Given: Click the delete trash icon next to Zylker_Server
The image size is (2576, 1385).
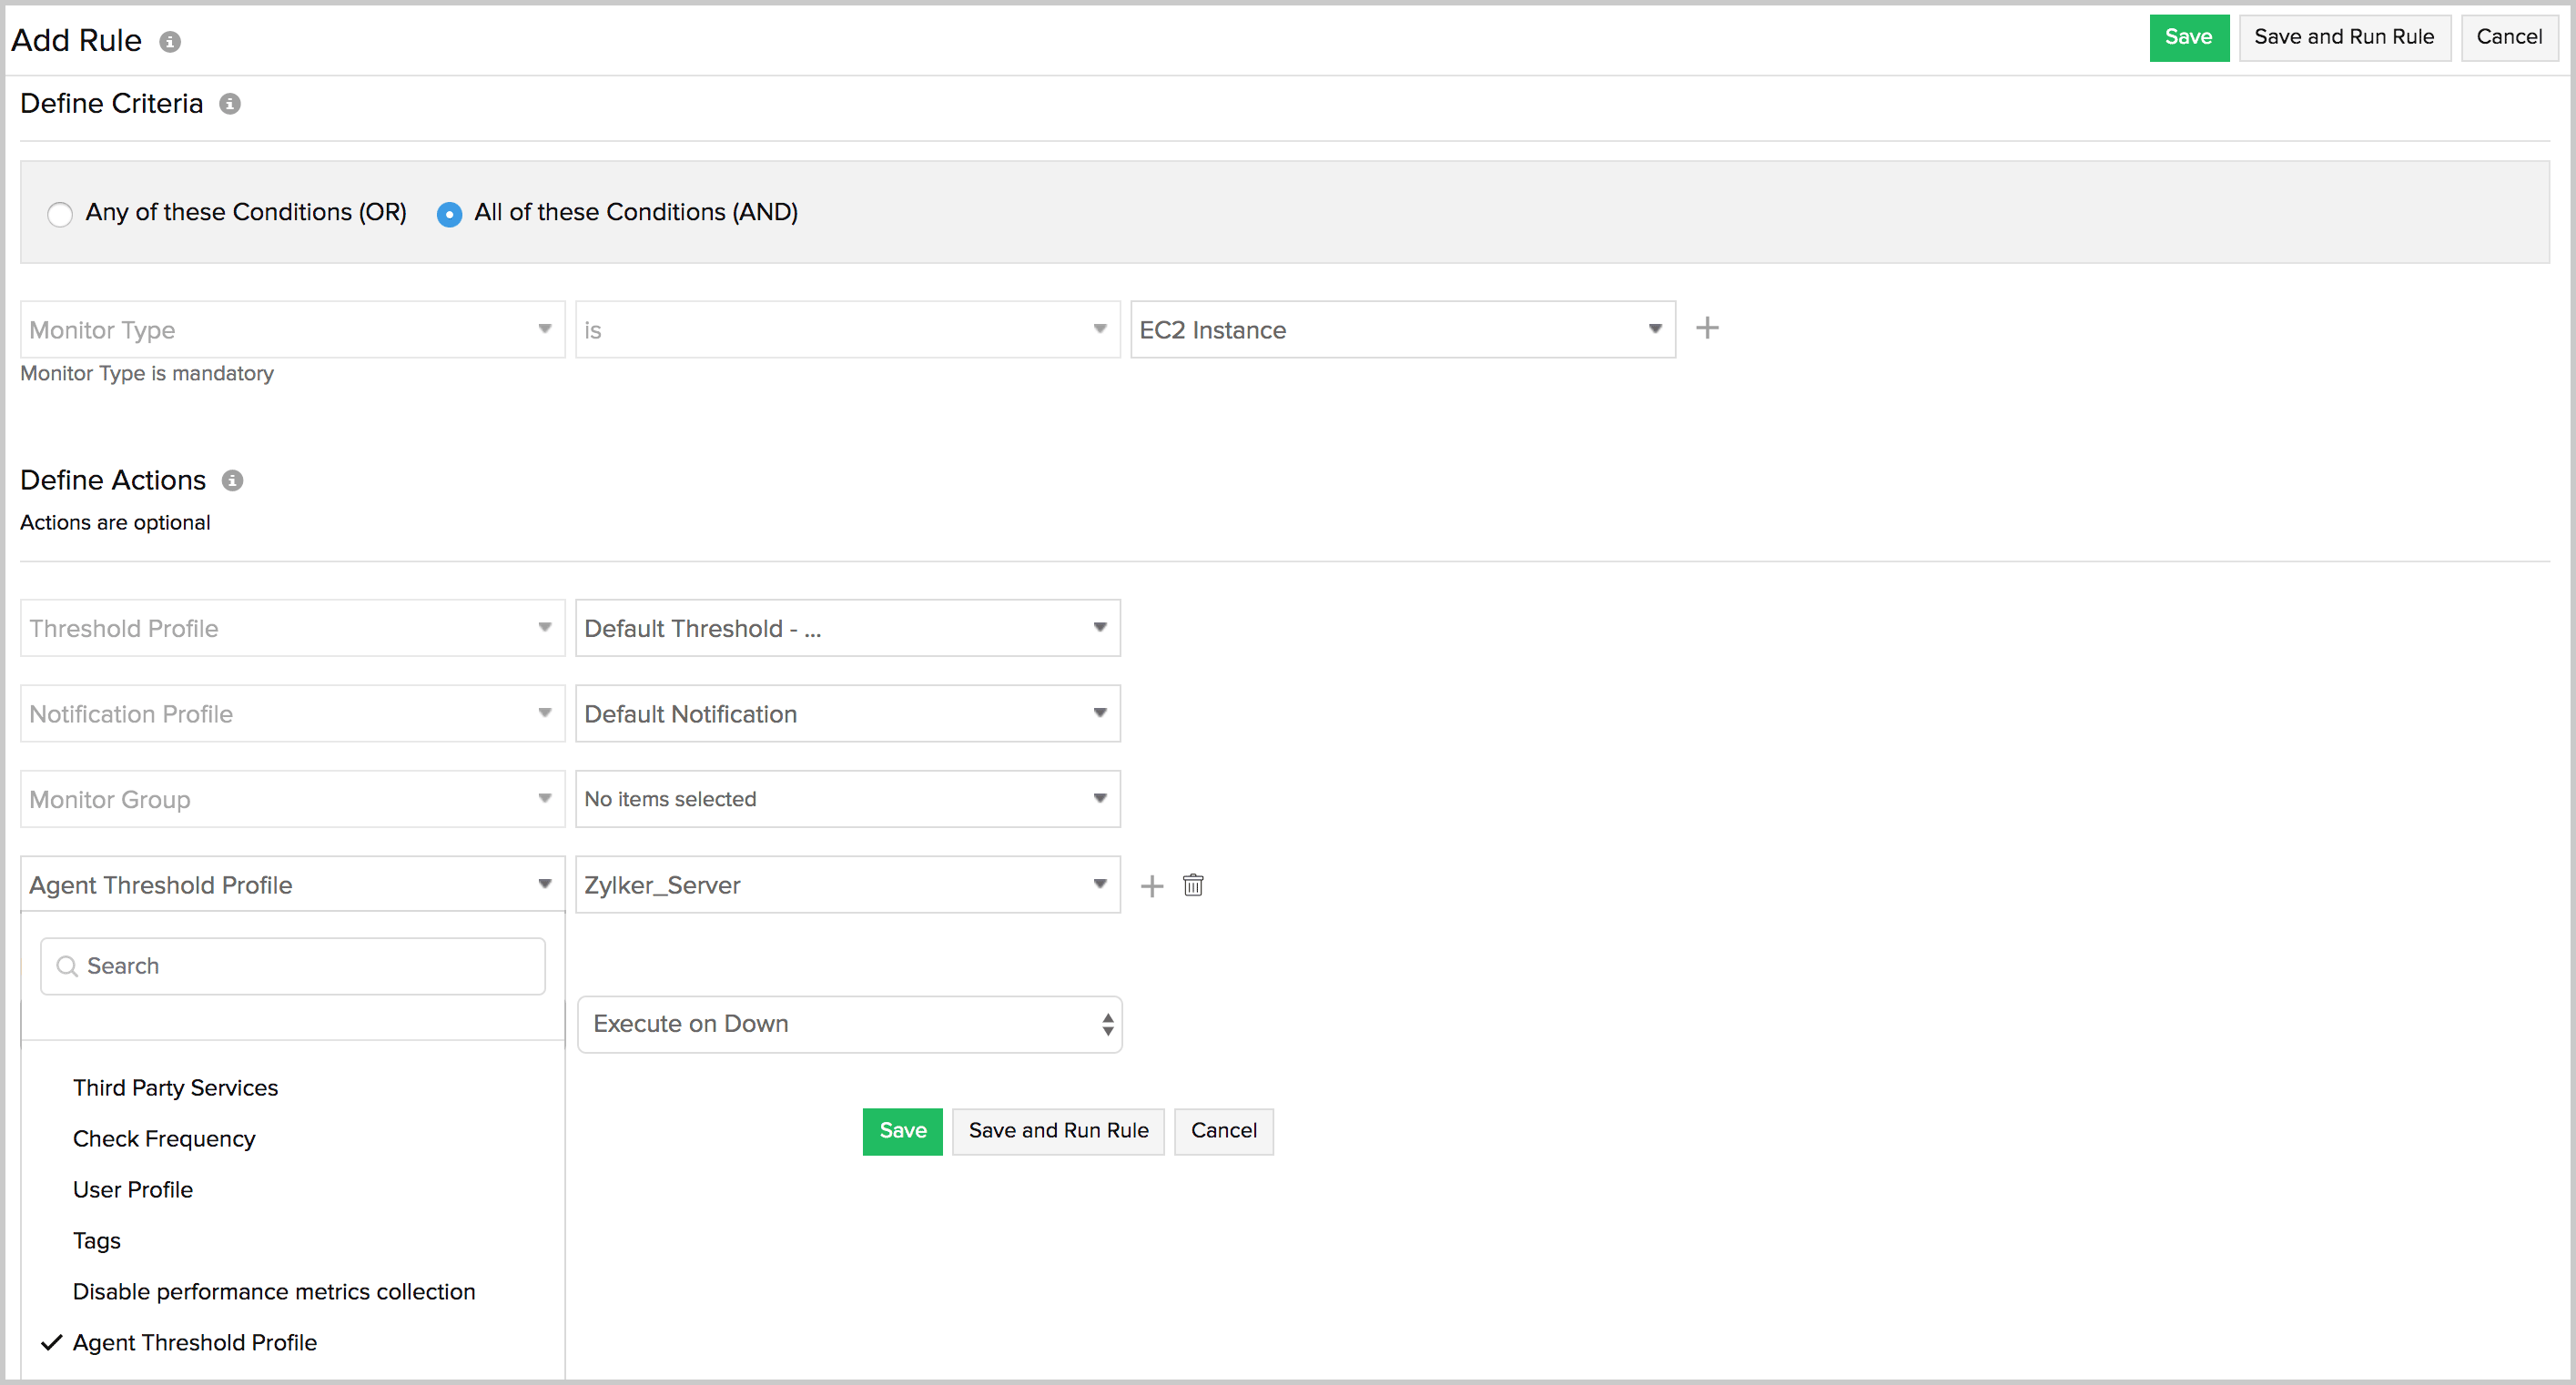Looking at the screenshot, I should pyautogui.click(x=1194, y=884).
